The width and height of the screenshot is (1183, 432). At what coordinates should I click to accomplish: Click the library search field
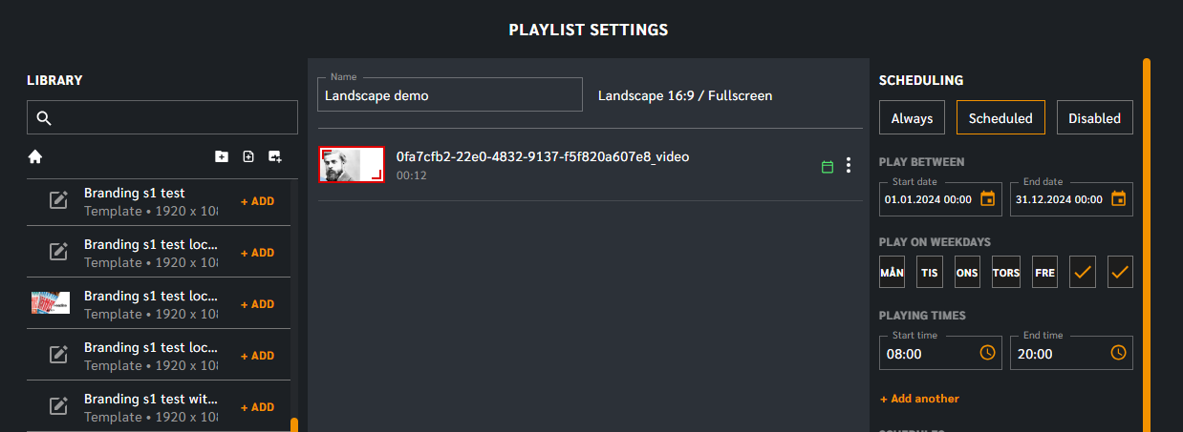click(162, 117)
